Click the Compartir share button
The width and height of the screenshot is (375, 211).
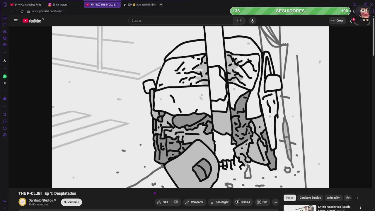coord(194,202)
